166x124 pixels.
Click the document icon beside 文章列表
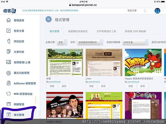pyautogui.click(x=9, y=52)
